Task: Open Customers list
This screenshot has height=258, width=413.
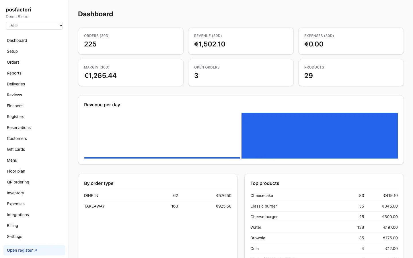Action: coord(17,138)
